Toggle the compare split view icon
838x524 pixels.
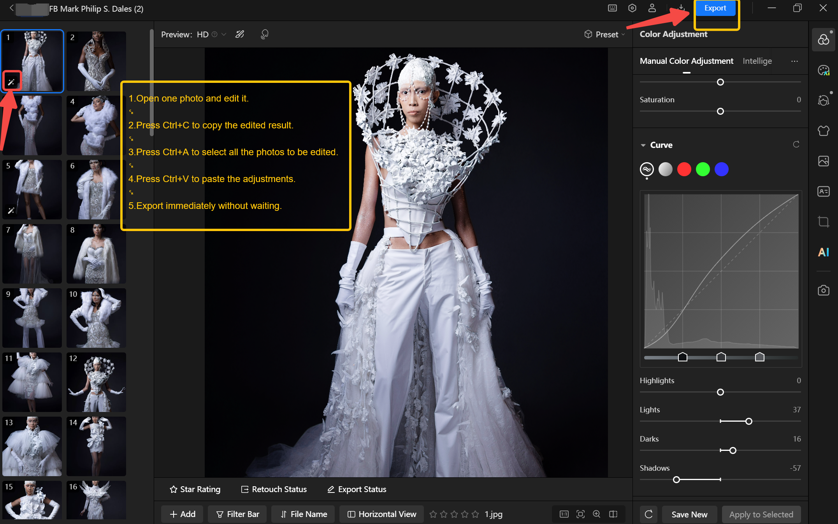pyautogui.click(x=613, y=514)
